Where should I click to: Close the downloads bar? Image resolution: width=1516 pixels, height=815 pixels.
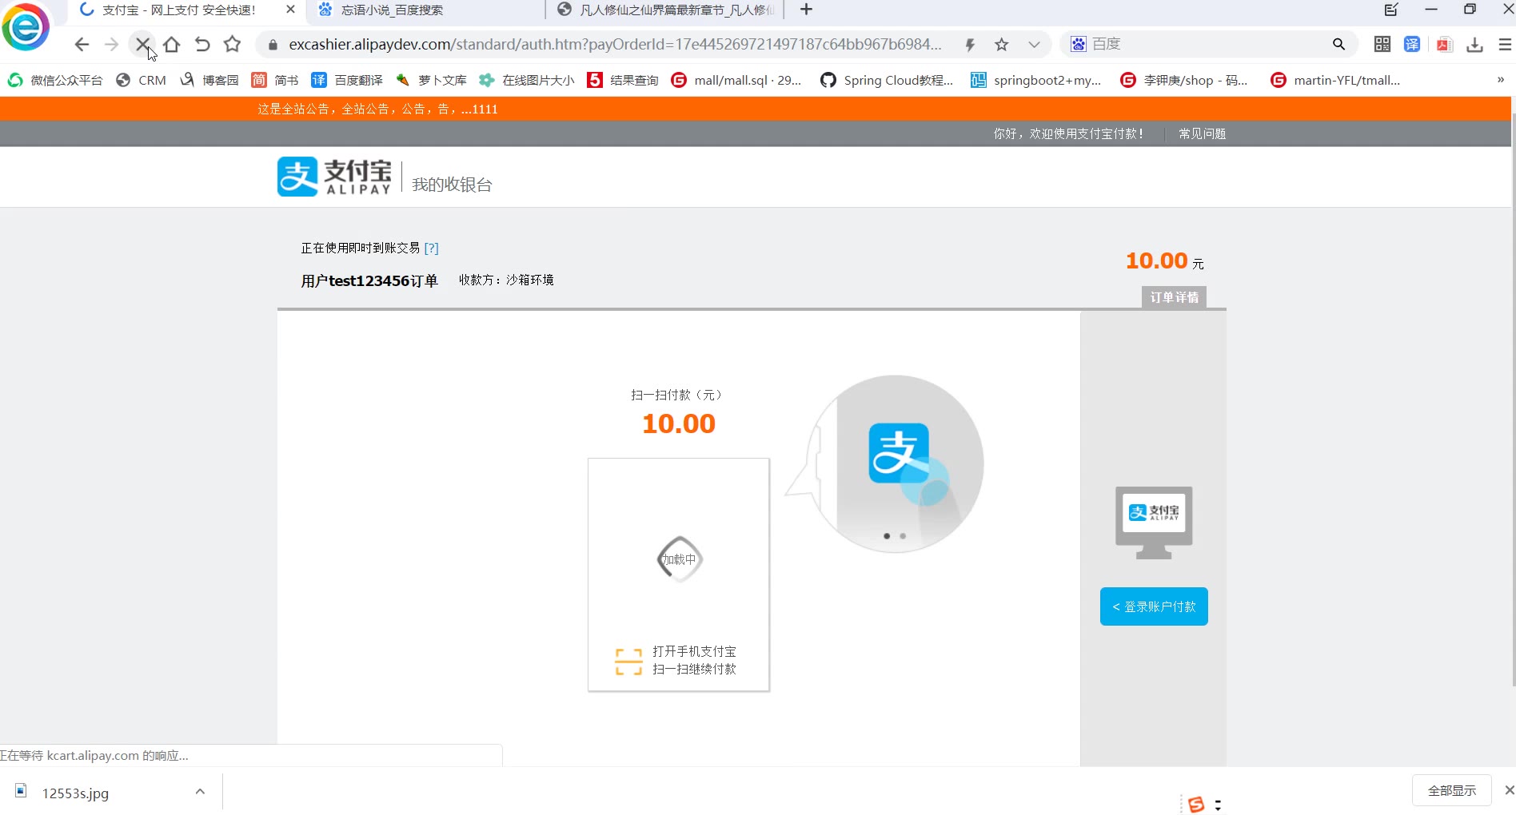(1509, 790)
